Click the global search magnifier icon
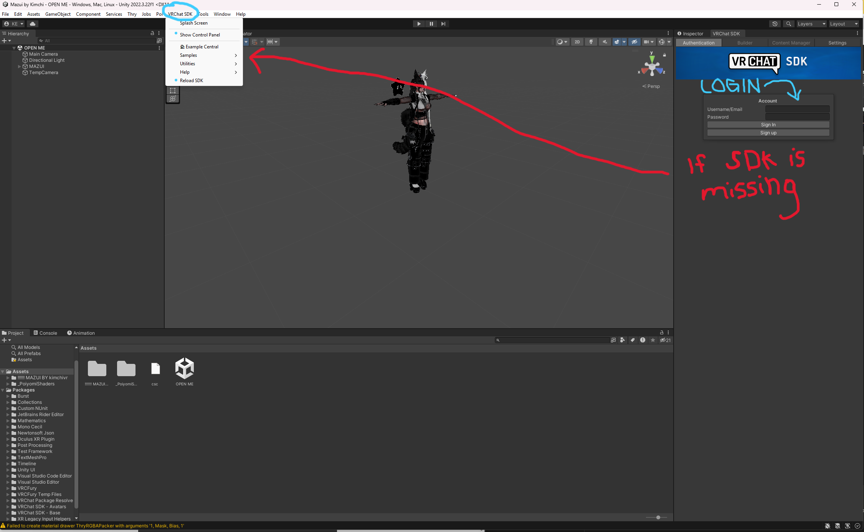Screen dimensions: 864x532 coord(788,24)
